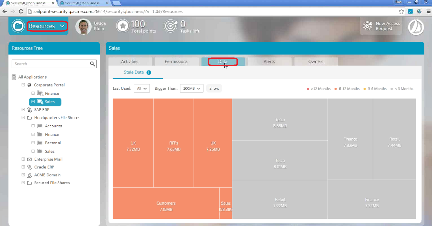The image size is (432, 226).
Task: Click the Stale Data info icon
Action: (x=149, y=72)
